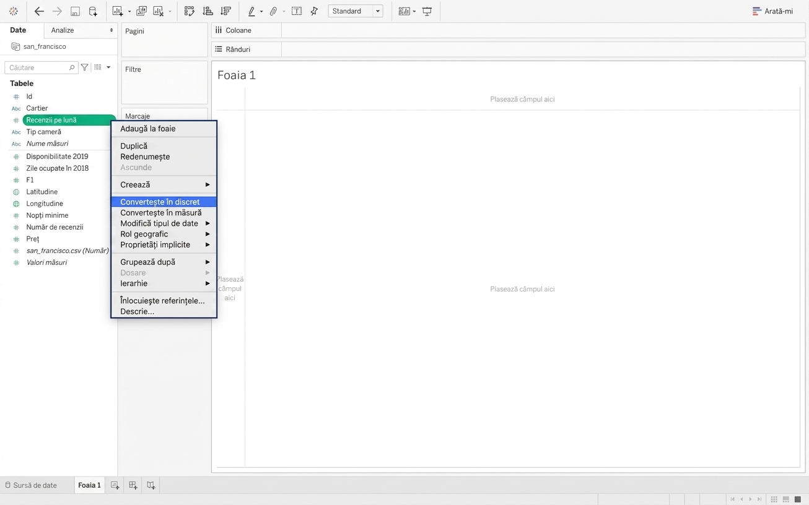The width and height of the screenshot is (809, 505).
Task: Open presentation mode icon
Action: pos(427,11)
